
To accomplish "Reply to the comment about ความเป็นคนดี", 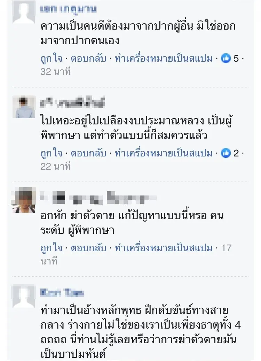I will pyautogui.click(x=88, y=59).
